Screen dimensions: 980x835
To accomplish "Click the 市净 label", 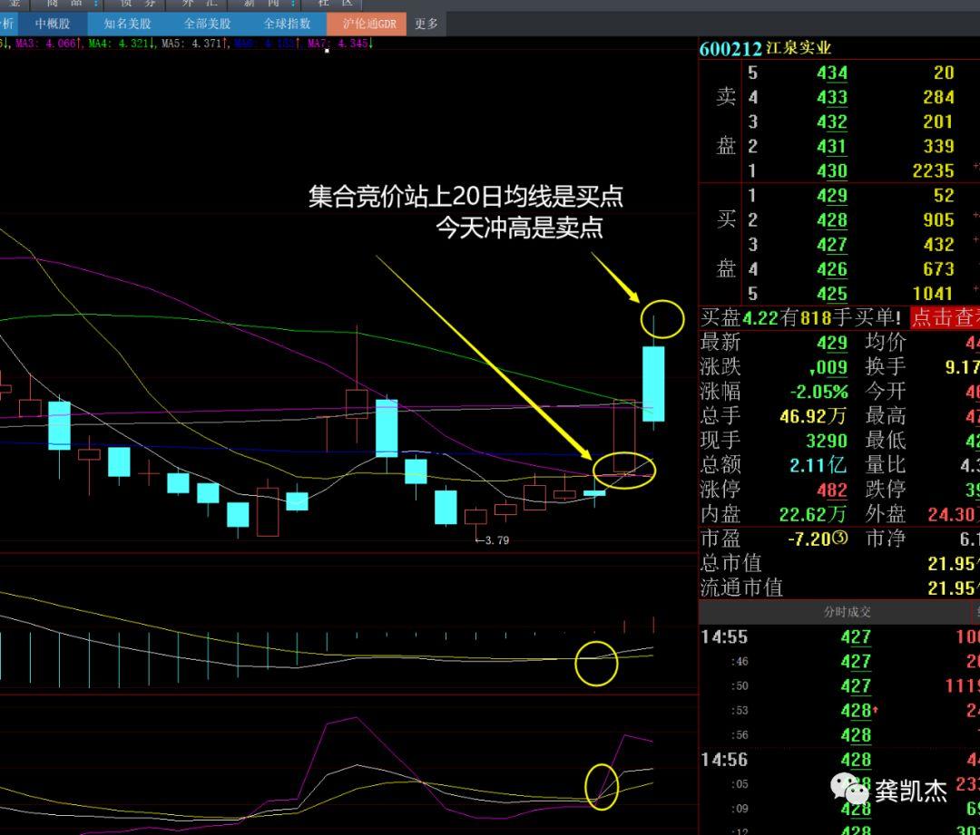I will click(886, 539).
